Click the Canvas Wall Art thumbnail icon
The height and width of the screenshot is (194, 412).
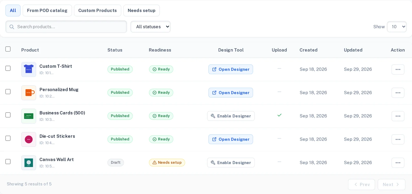29,163
